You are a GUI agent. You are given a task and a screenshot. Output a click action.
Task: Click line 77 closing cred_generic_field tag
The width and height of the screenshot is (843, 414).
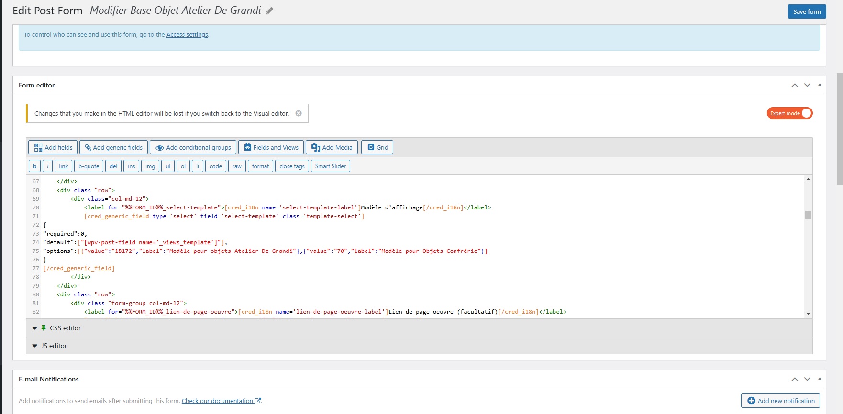[79, 268]
